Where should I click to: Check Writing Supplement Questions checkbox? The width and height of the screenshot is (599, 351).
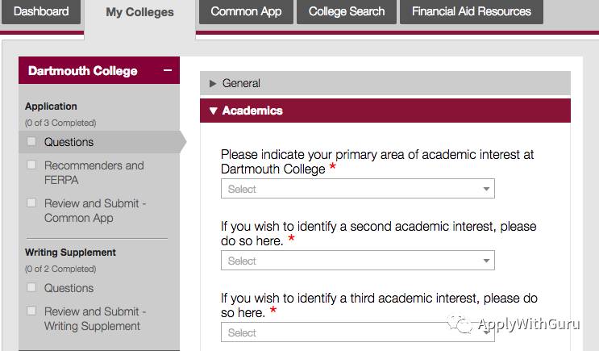coord(31,288)
